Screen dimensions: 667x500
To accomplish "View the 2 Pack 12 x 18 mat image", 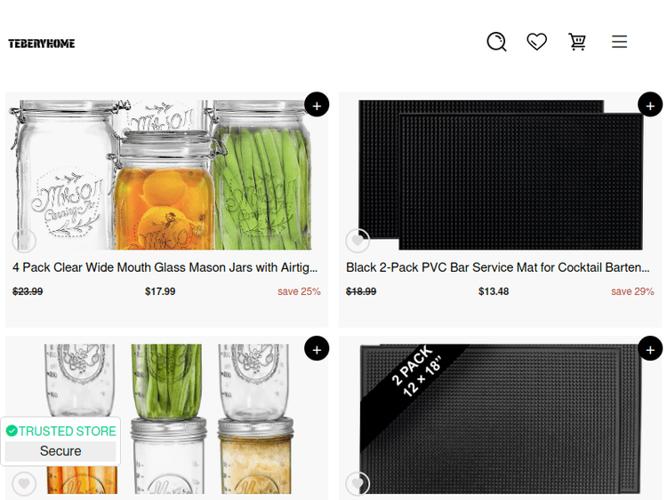I will (x=500, y=417).
